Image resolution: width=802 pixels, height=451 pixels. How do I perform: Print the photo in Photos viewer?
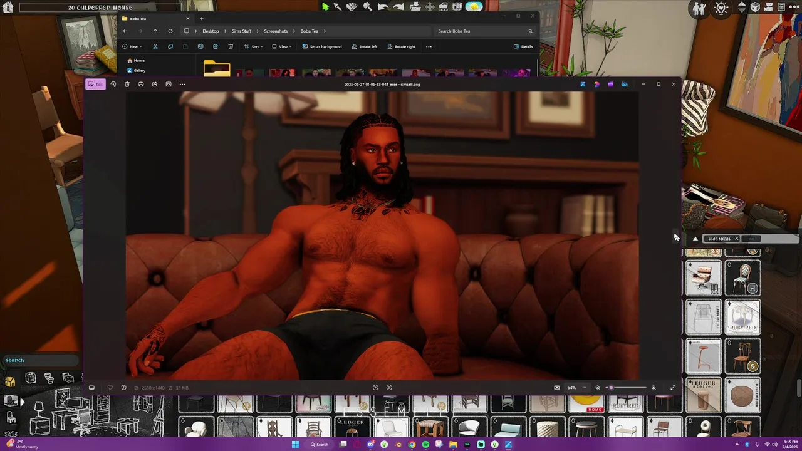[x=141, y=84]
